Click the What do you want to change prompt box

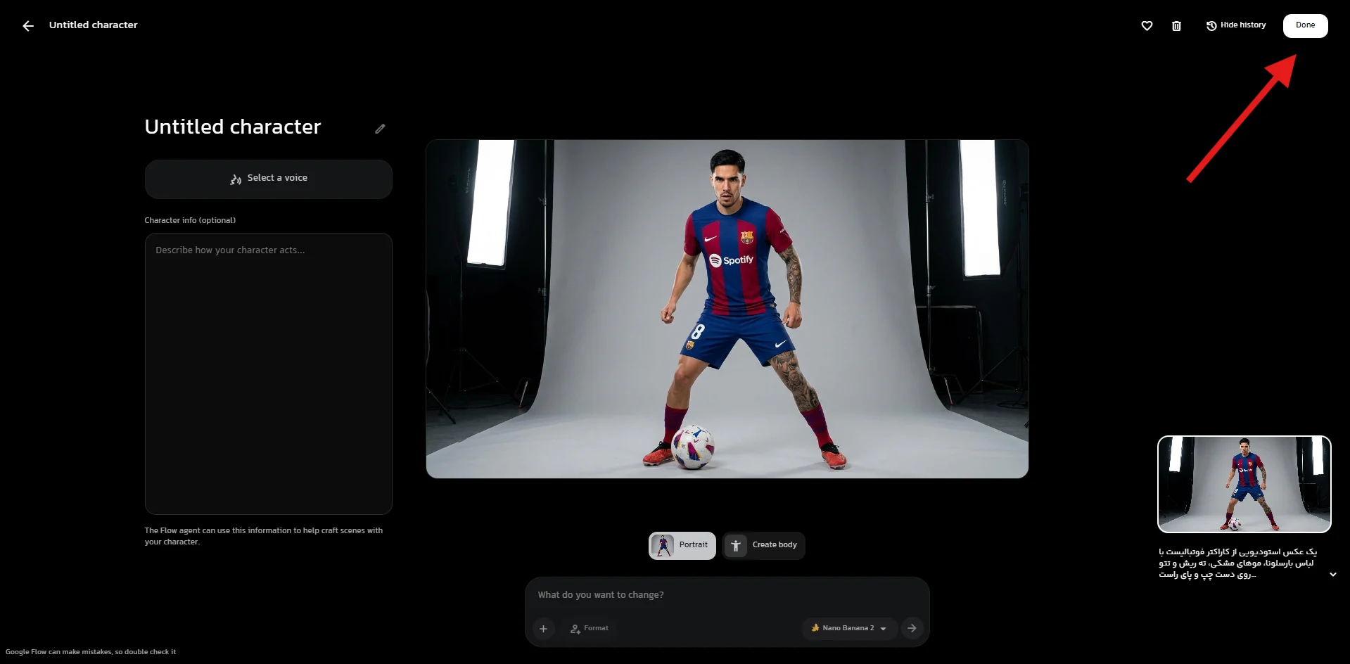(x=727, y=595)
